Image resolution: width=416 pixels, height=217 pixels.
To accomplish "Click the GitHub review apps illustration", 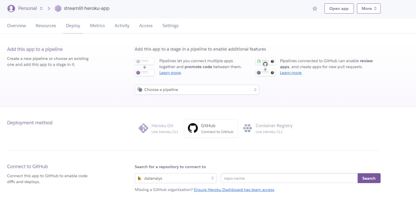I will point(265,67).
